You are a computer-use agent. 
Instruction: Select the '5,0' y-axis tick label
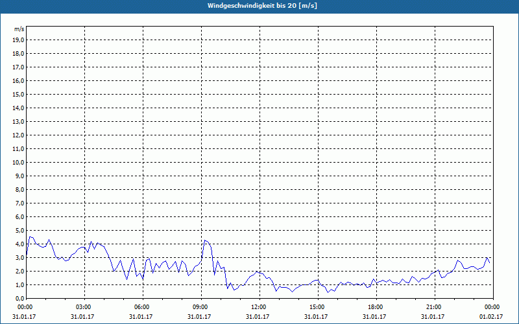tap(19, 230)
